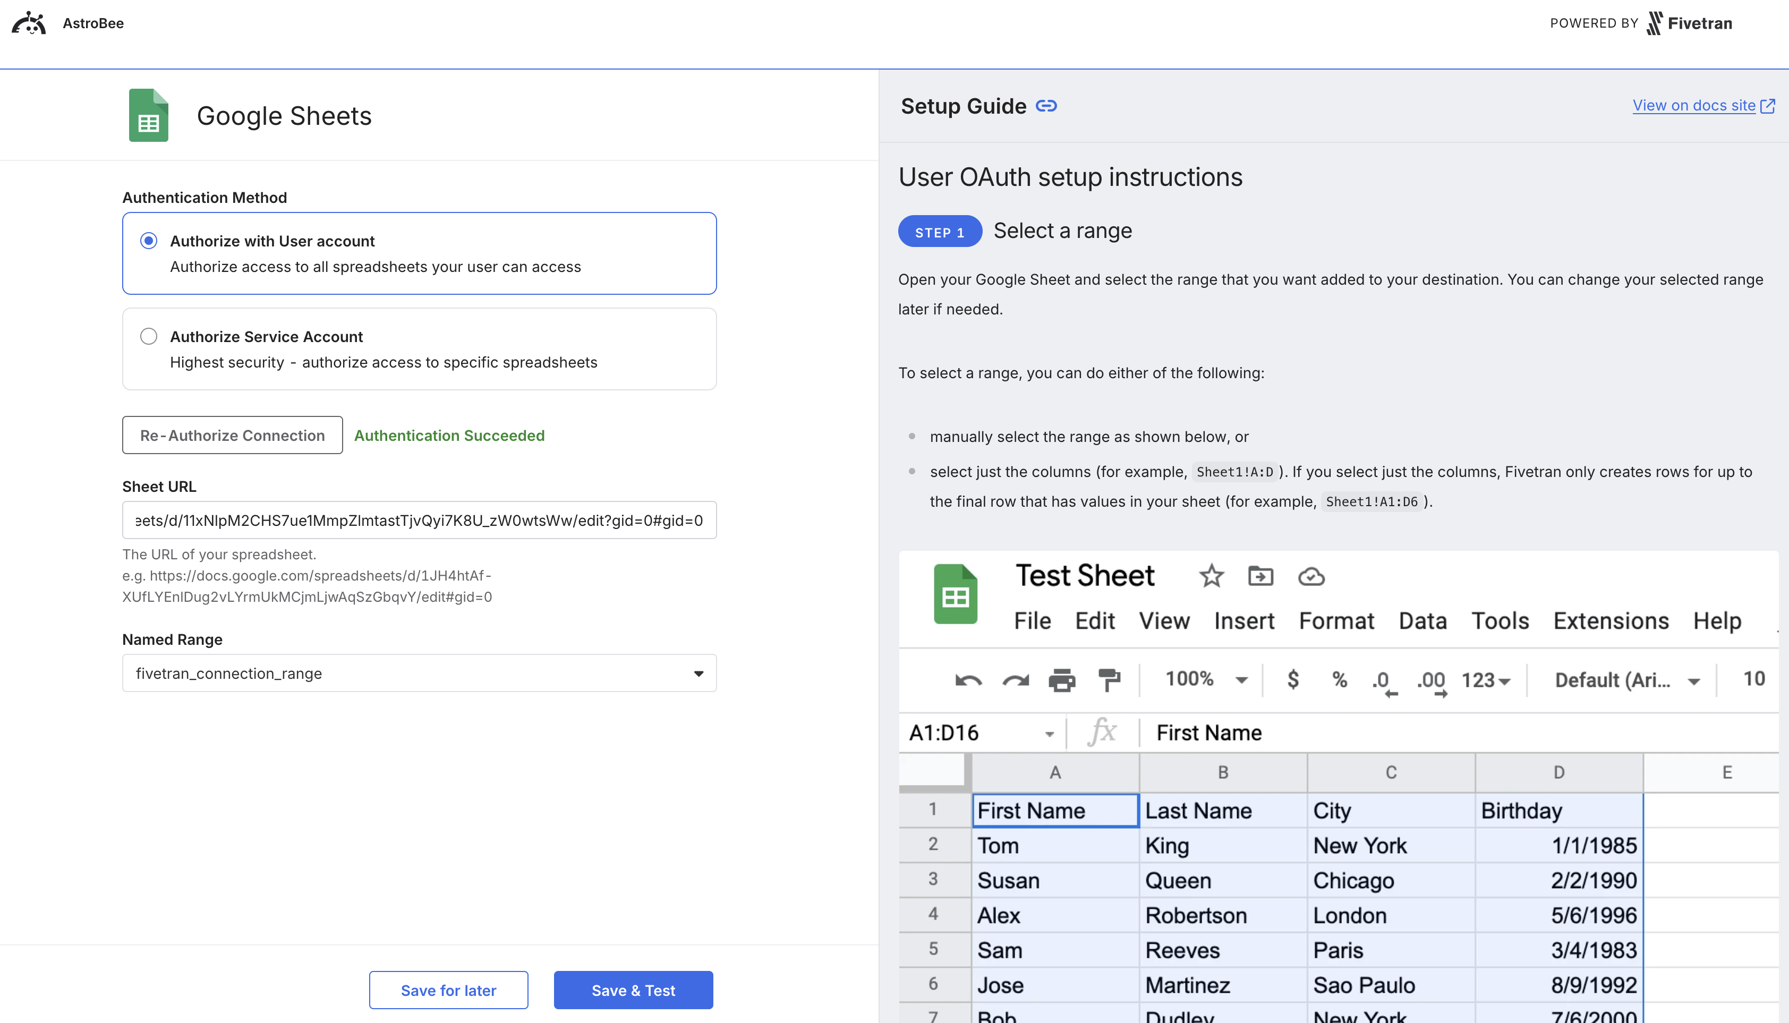Select Authorize with User account

pyautogui.click(x=148, y=240)
